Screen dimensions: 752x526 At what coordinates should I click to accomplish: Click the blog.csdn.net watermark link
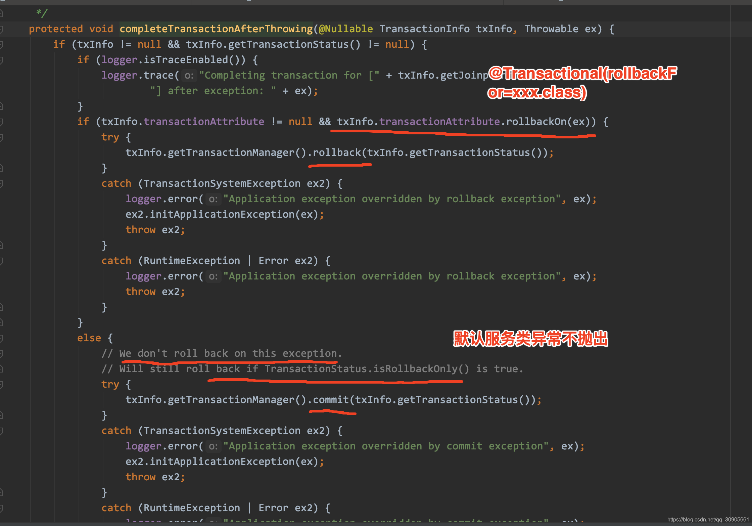(708, 519)
